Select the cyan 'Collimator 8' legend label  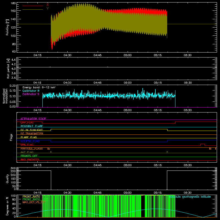pyautogui.click(x=31, y=91)
